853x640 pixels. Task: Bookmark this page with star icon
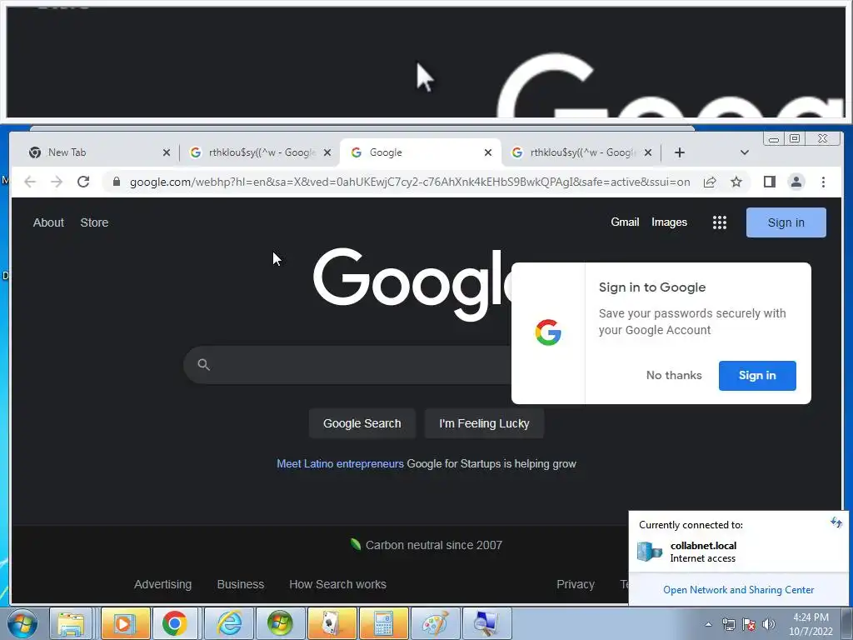(736, 182)
